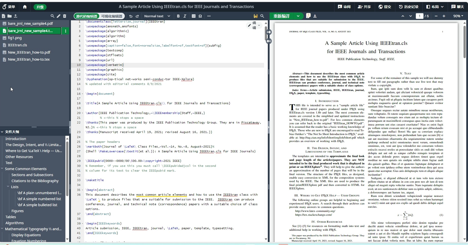Screen dimensions: 468x245
Task: Open search in the editor toolbar
Action: pyautogui.click(x=262, y=16)
